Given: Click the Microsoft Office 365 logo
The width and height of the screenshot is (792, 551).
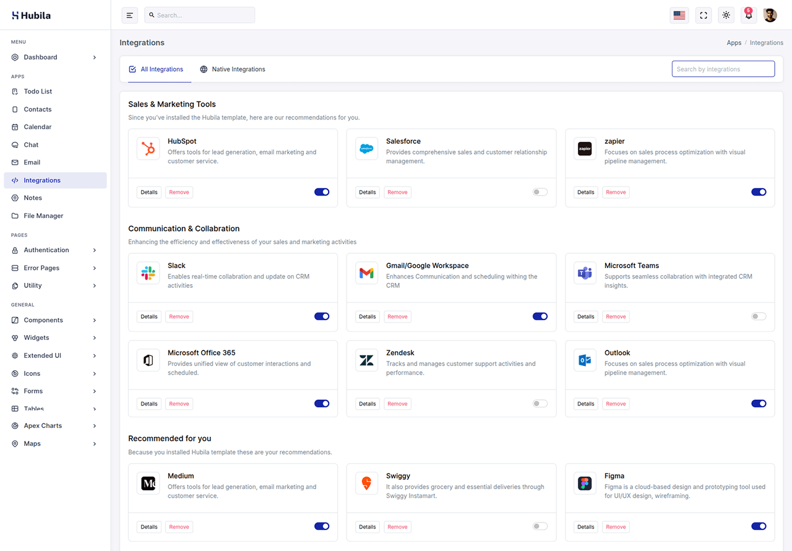Looking at the screenshot, I should click(148, 360).
